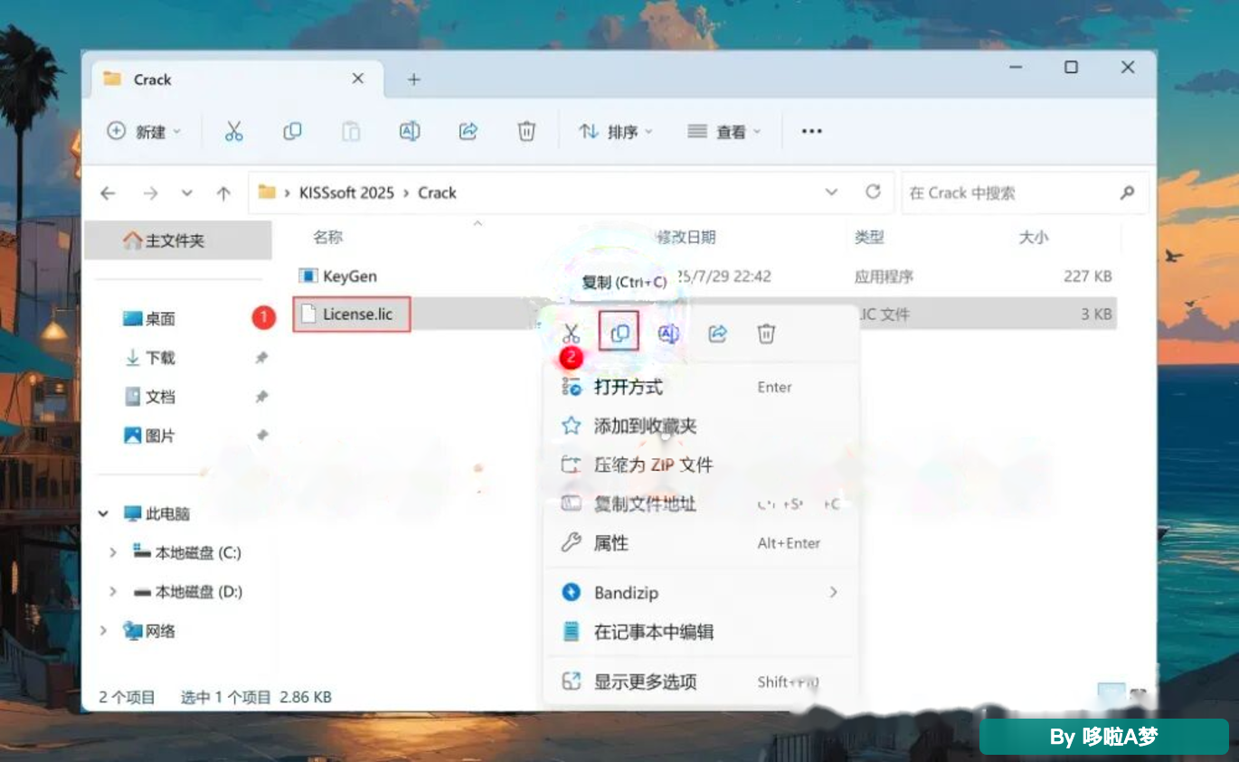The height and width of the screenshot is (762, 1239).
Task: Click the Rename icon in the top toolbar
Action: 410,131
